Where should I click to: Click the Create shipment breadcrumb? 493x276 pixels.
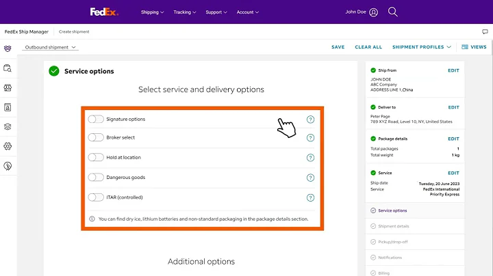[74, 31]
